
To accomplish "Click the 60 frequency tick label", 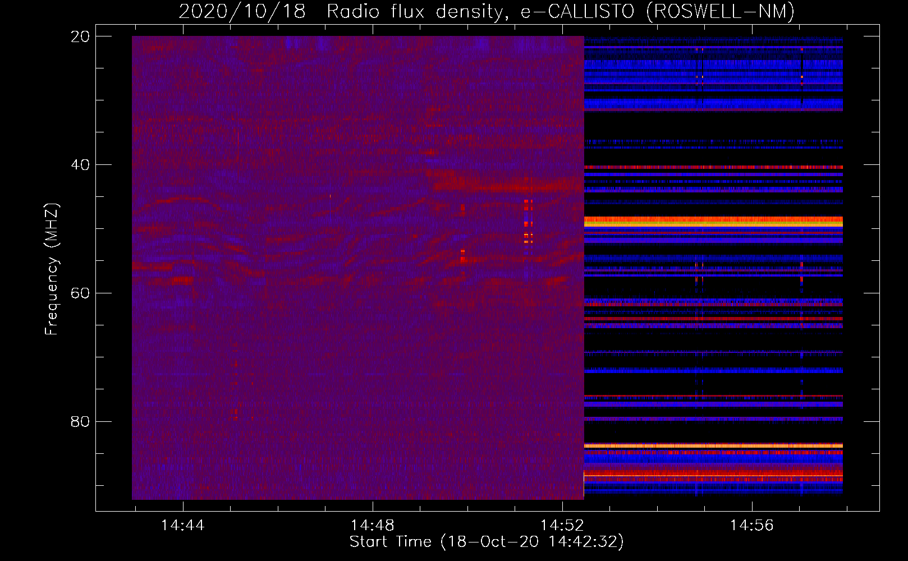I will 80,293.
